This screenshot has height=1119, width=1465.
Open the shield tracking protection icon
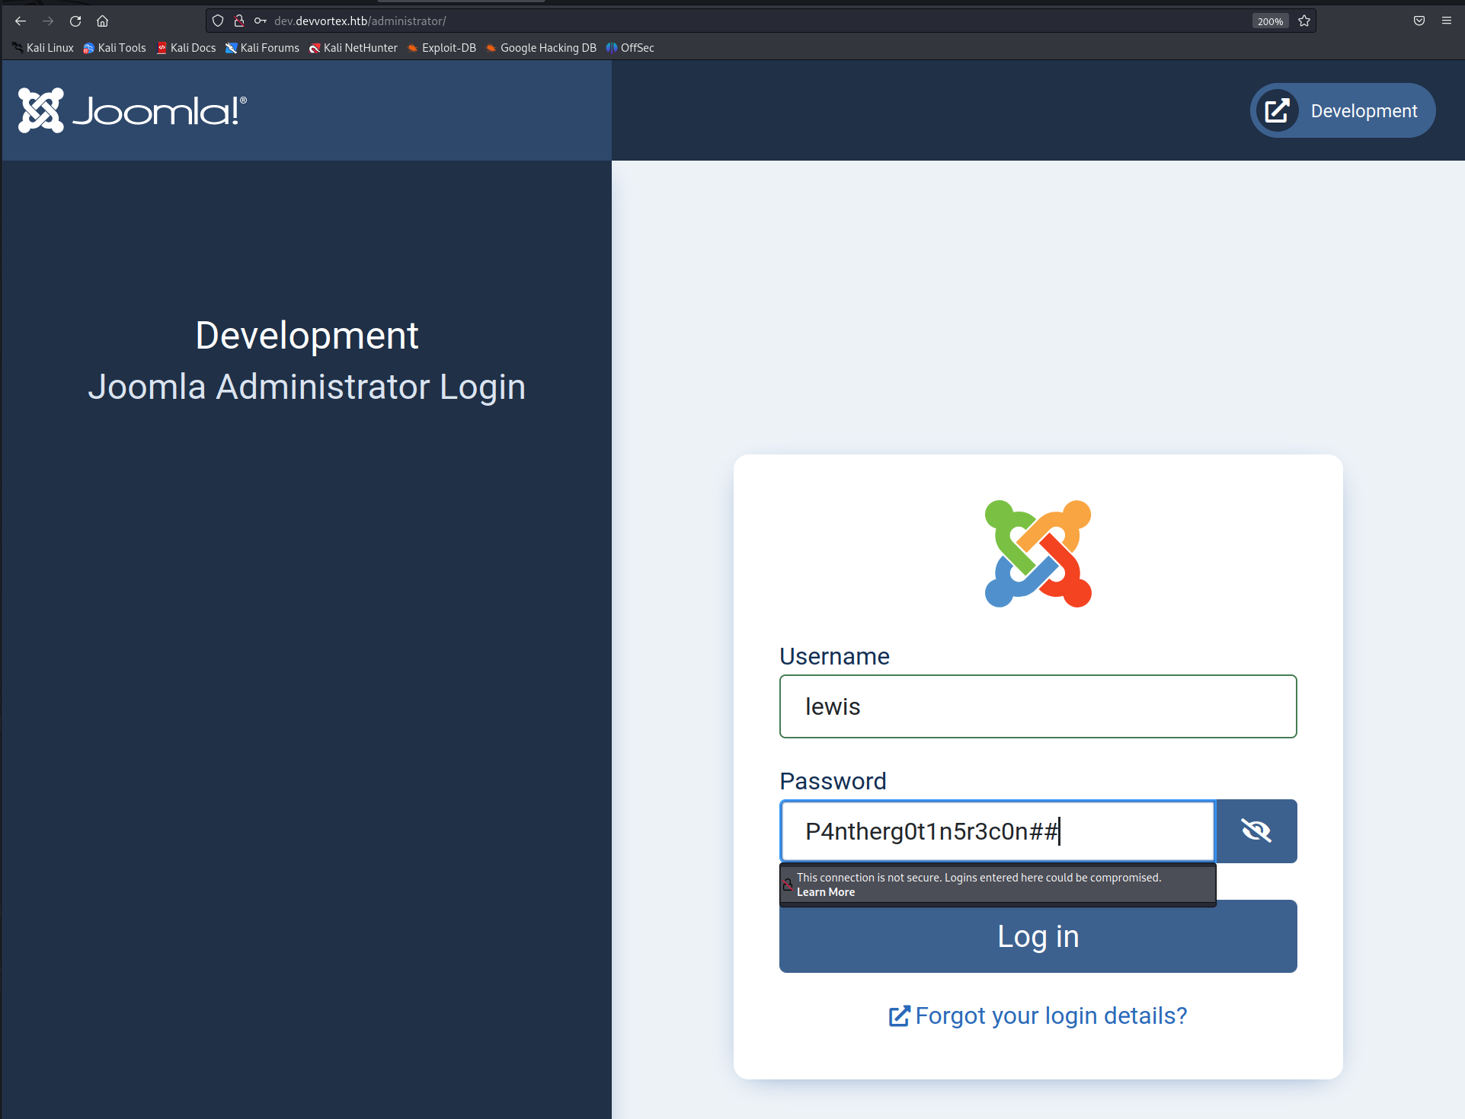pos(218,21)
